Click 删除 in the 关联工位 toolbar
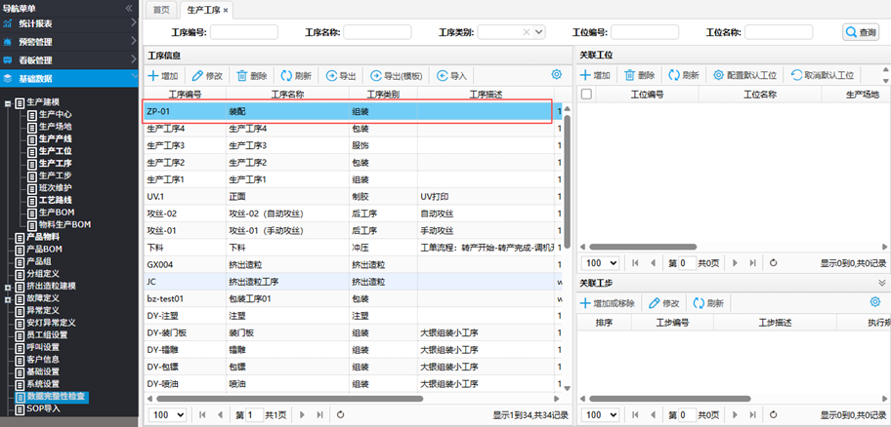The width and height of the screenshot is (891, 427). [640, 75]
